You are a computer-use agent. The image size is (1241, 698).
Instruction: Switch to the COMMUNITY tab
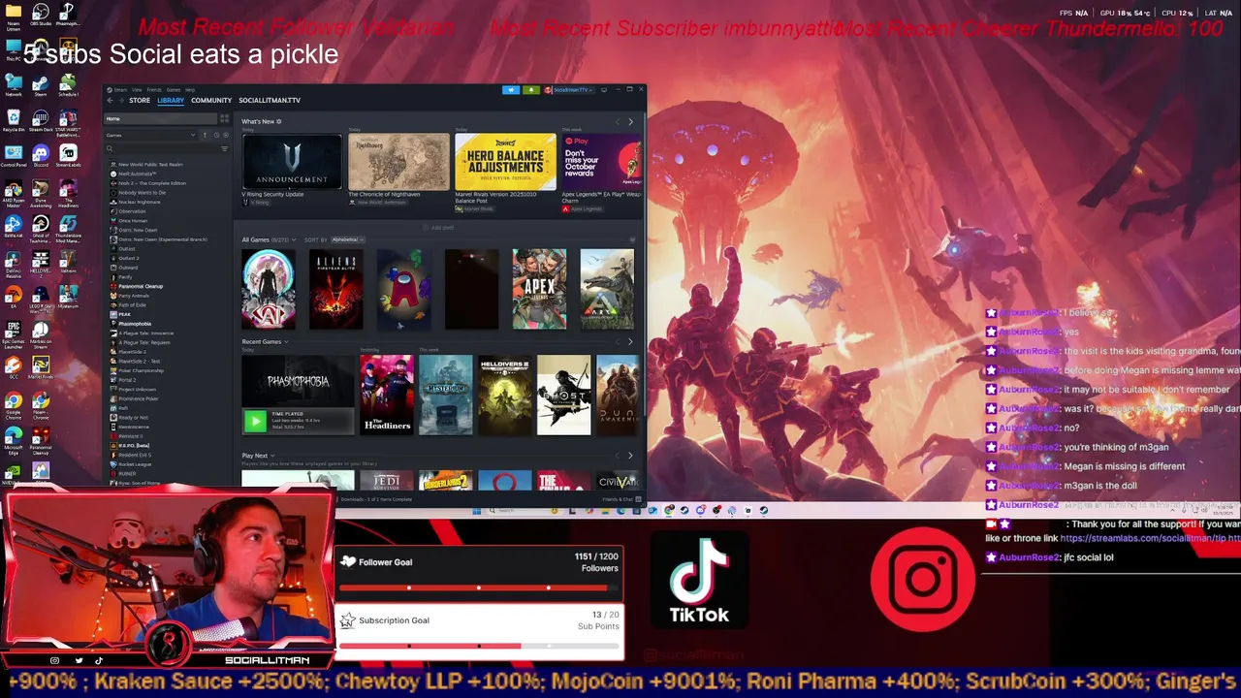click(211, 100)
